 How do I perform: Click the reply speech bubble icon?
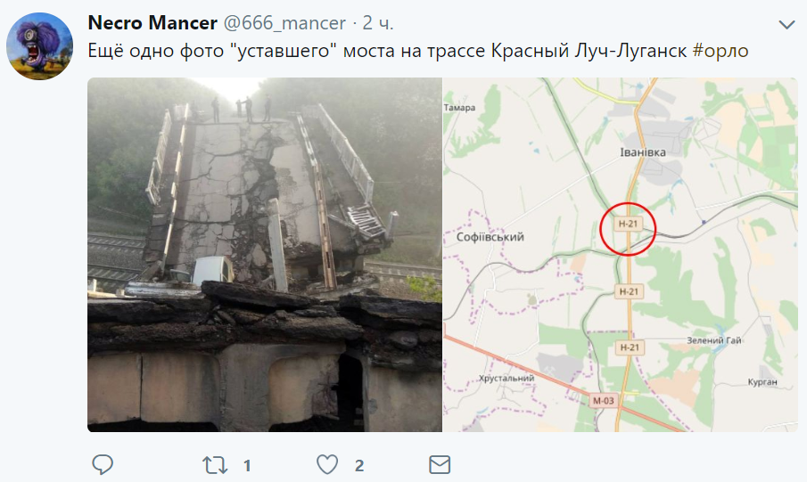pos(103,464)
